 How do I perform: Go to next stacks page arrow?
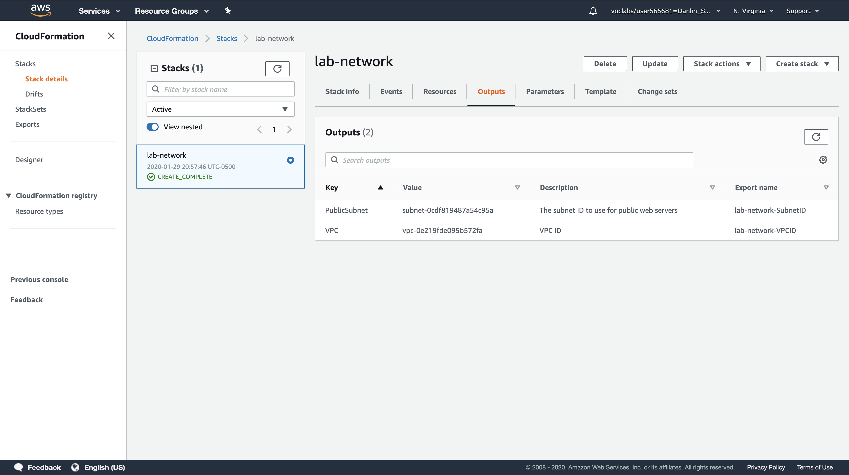[x=289, y=129]
